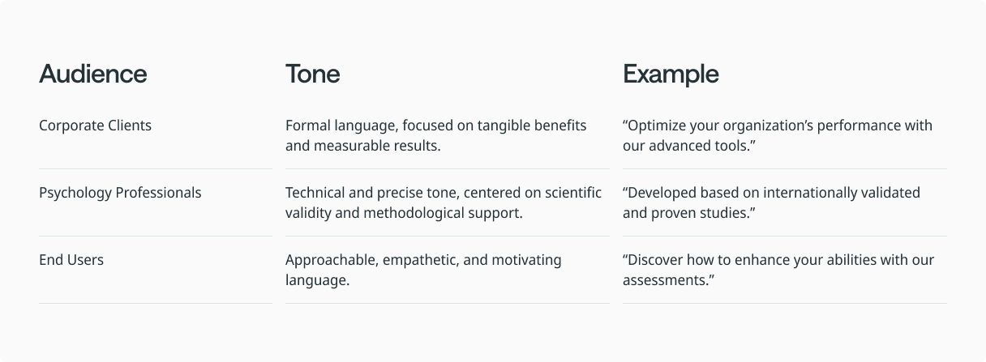Click the 'Optimize your organization's performance' quote
Image resolution: width=986 pixels, height=362 pixels.
click(778, 136)
